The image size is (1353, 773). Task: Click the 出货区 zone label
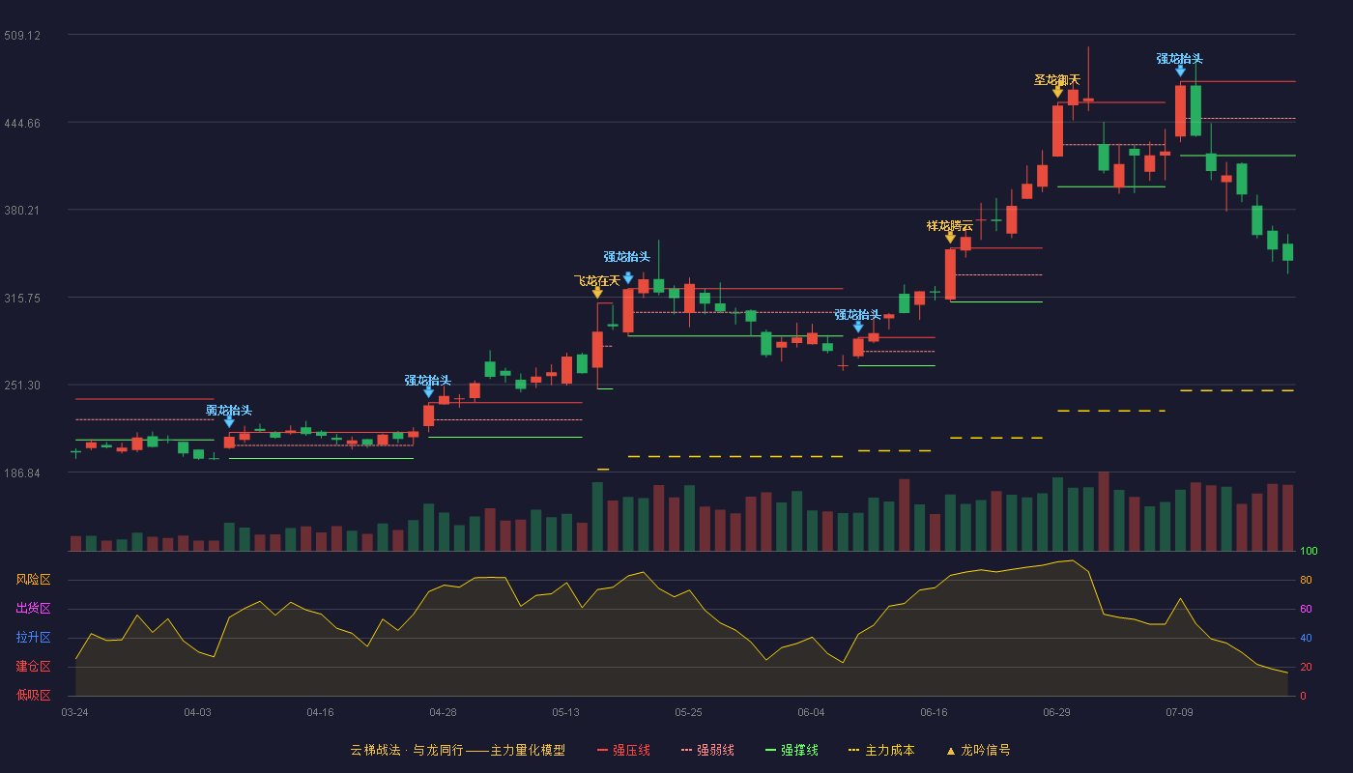[34, 609]
